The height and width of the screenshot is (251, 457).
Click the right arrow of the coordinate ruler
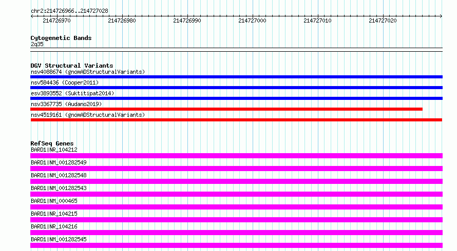point(441,16)
